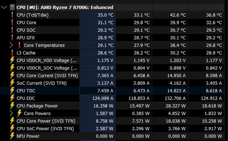228x141 pixels.
Task: Select the CPU SOC sensor label
Action: (26, 30)
